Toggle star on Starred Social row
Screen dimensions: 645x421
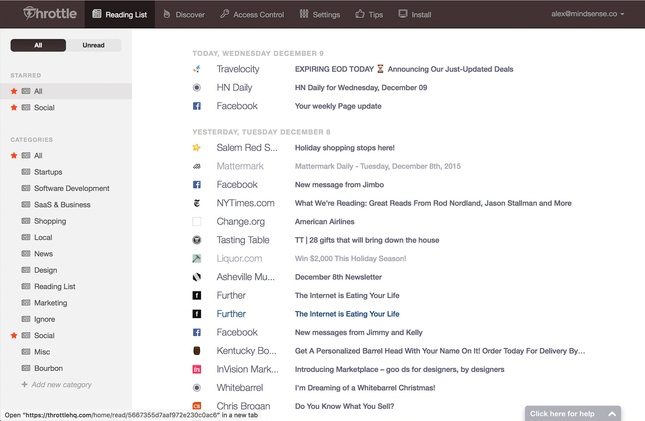tap(14, 107)
